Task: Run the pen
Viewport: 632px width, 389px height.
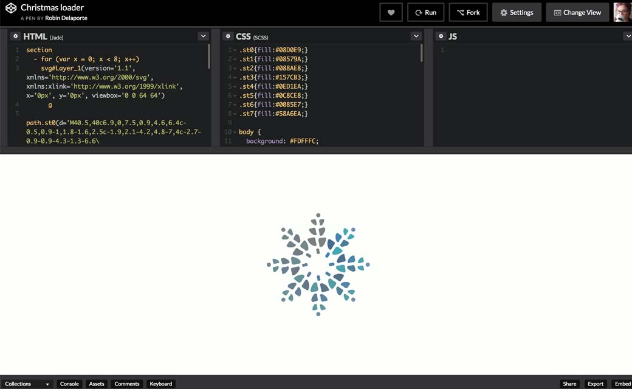Action: [425, 12]
